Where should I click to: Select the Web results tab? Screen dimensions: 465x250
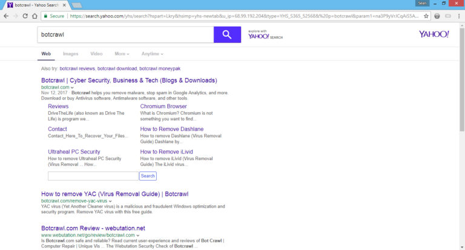click(46, 54)
